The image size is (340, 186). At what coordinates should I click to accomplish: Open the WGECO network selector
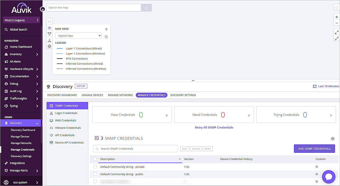[21, 20]
